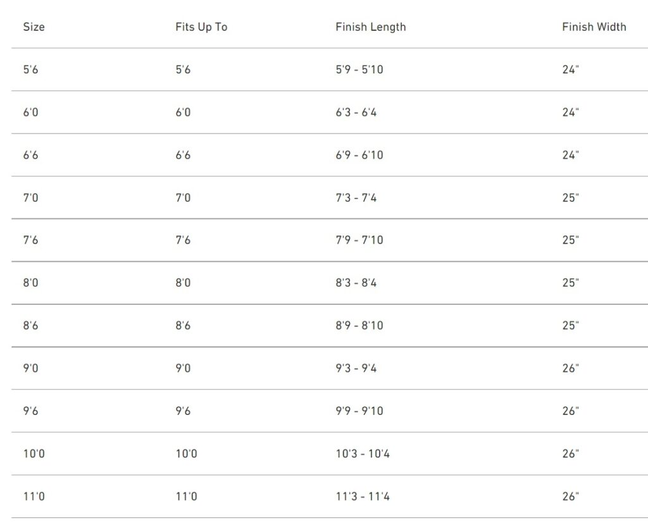Click finish length 5'9 - 5'10
The height and width of the screenshot is (532, 648).
pyautogui.click(x=359, y=70)
